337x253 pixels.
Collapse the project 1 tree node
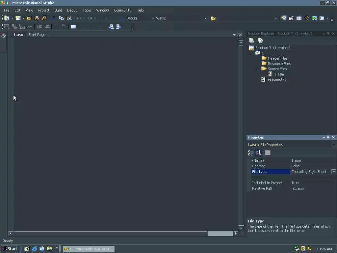coord(249,53)
